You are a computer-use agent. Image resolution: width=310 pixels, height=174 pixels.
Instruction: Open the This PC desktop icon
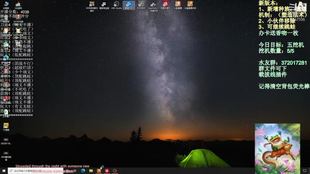pyautogui.click(x=6, y=5)
